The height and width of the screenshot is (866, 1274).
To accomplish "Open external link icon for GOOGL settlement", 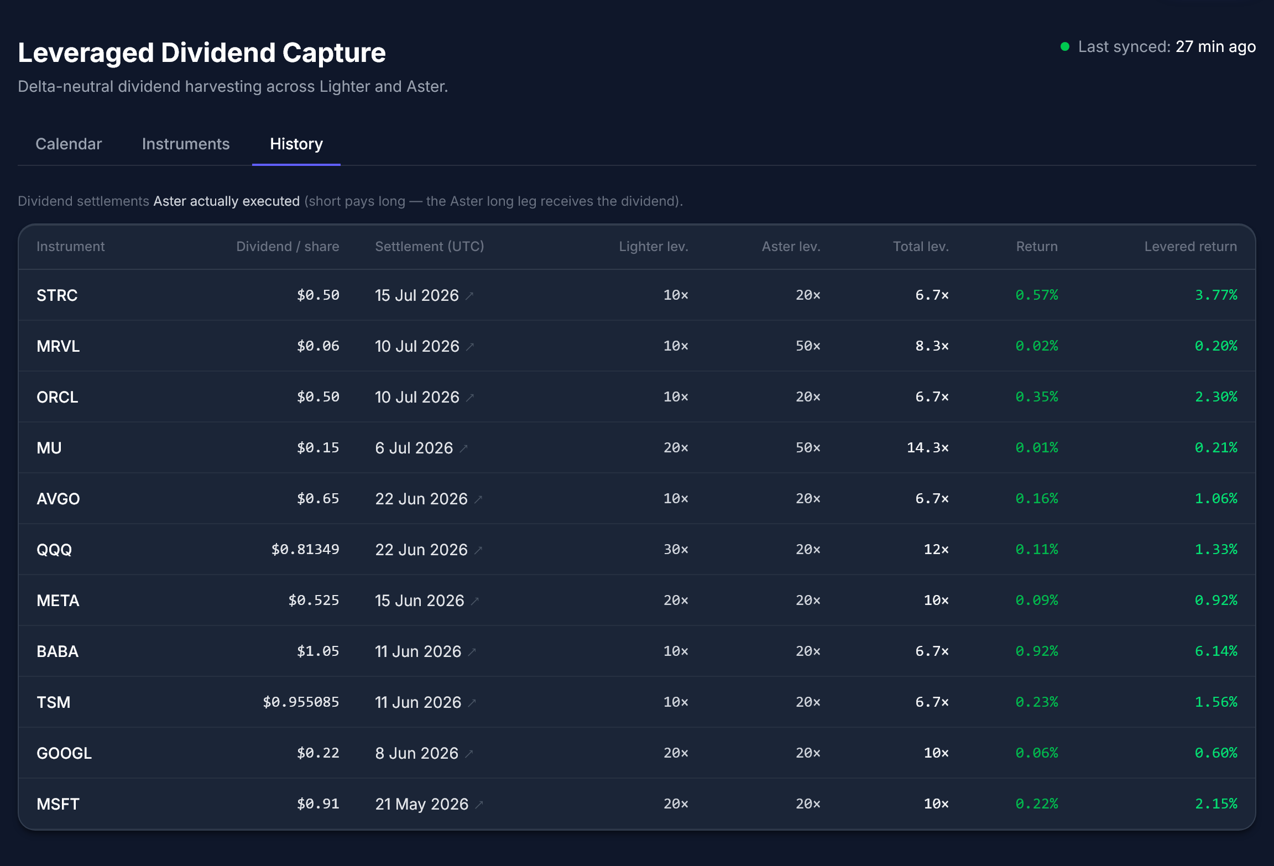I will pyautogui.click(x=469, y=754).
